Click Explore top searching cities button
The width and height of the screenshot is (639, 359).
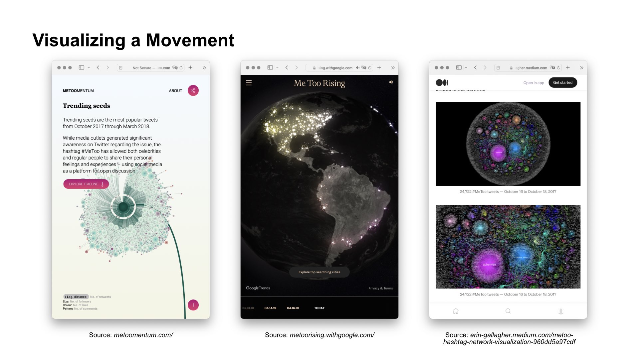[319, 272]
